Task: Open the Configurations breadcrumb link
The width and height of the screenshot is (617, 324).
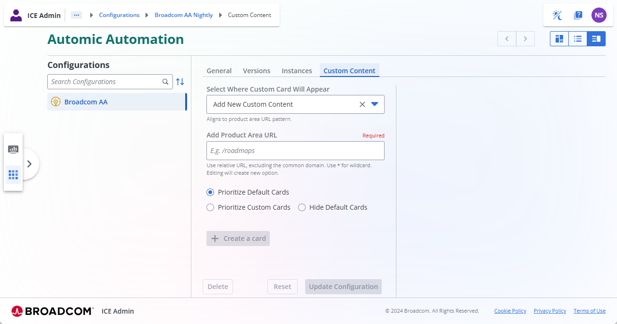Action: click(x=119, y=15)
